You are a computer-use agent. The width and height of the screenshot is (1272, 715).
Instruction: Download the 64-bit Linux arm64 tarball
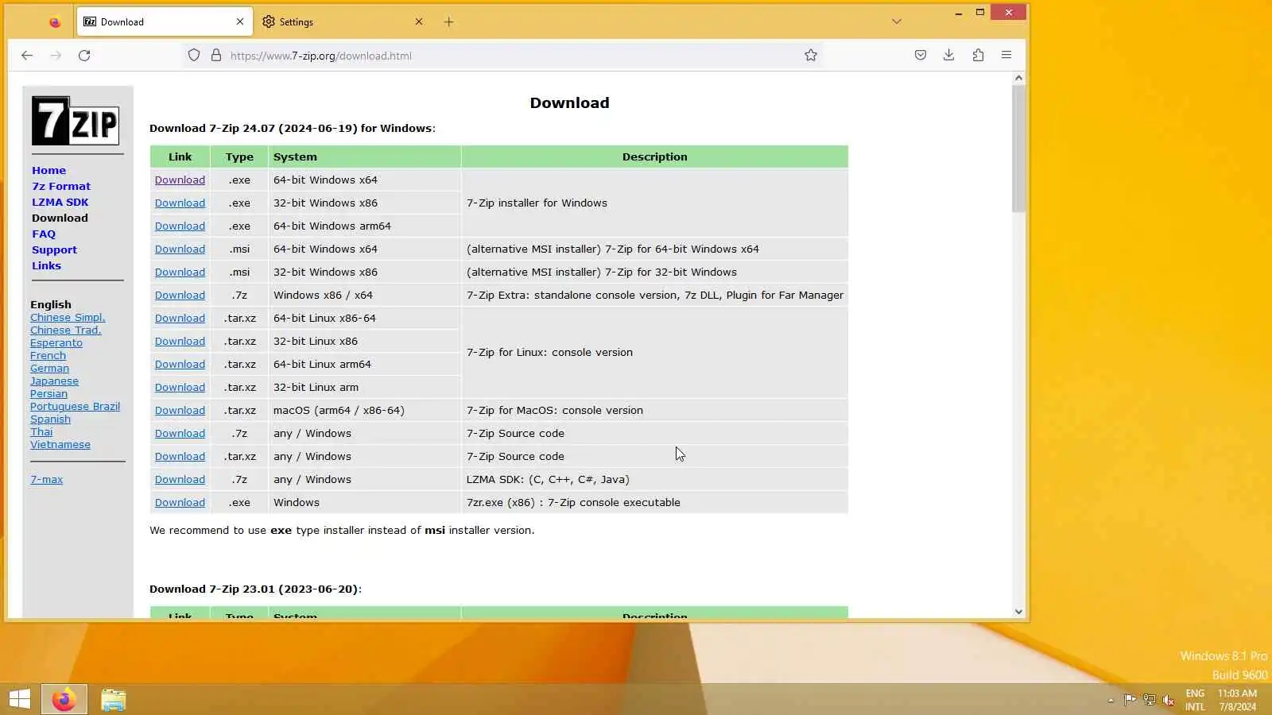(x=180, y=365)
